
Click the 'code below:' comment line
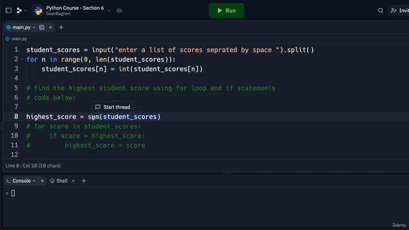tap(51, 98)
